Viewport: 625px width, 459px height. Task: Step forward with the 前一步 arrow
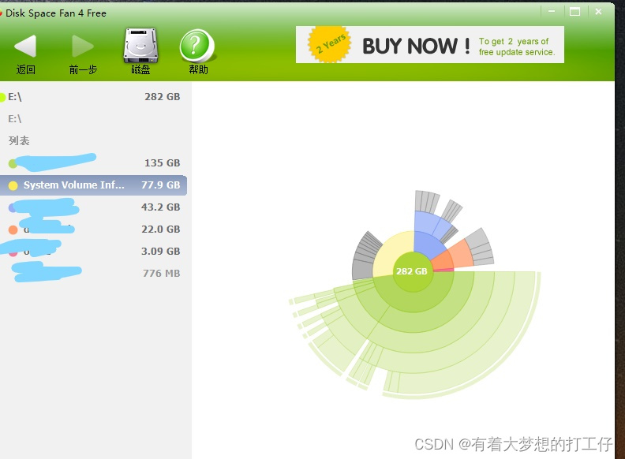pos(83,53)
